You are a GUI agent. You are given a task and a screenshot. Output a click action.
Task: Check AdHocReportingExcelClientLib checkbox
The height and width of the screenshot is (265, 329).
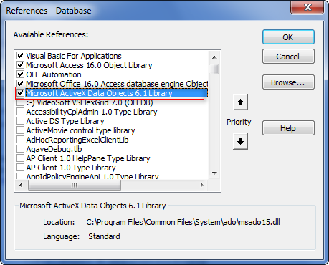20,140
